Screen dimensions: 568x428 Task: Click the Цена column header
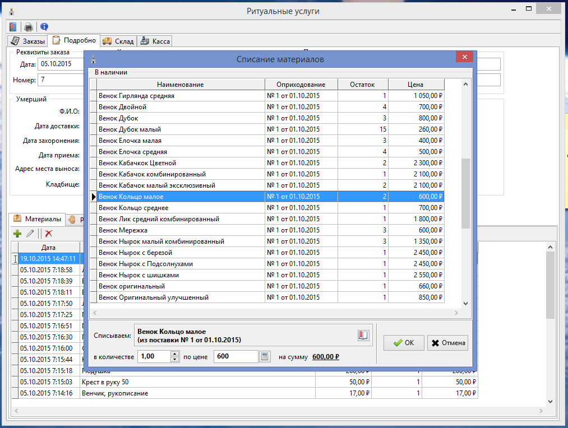click(x=416, y=84)
